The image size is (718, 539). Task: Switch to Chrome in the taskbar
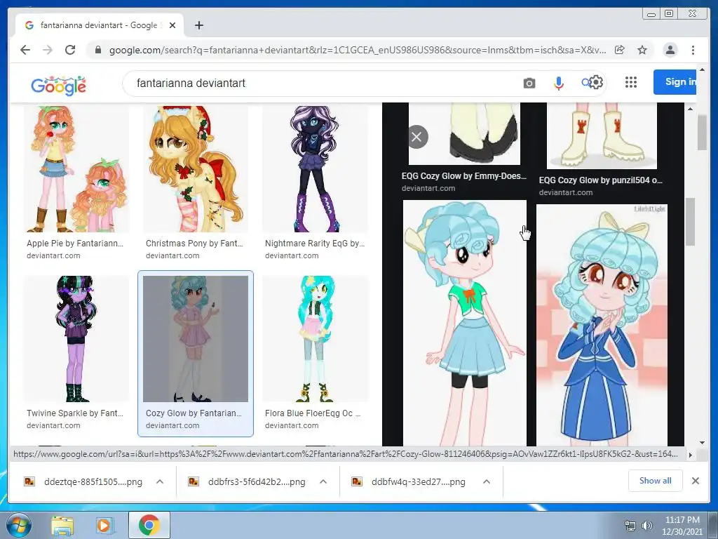(149, 525)
